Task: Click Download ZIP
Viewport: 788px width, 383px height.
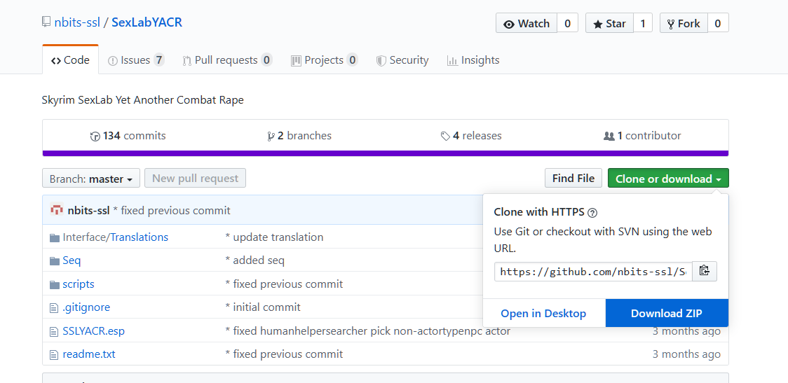Action: point(667,313)
